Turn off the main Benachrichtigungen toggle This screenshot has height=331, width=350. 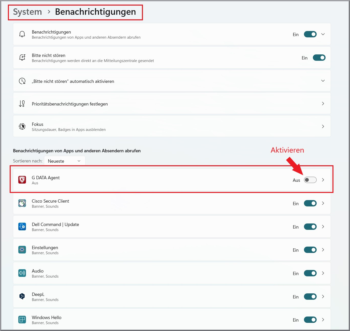(x=310, y=34)
